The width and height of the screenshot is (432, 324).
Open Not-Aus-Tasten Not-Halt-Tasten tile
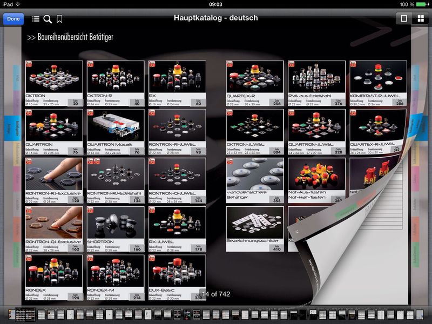click(x=316, y=180)
